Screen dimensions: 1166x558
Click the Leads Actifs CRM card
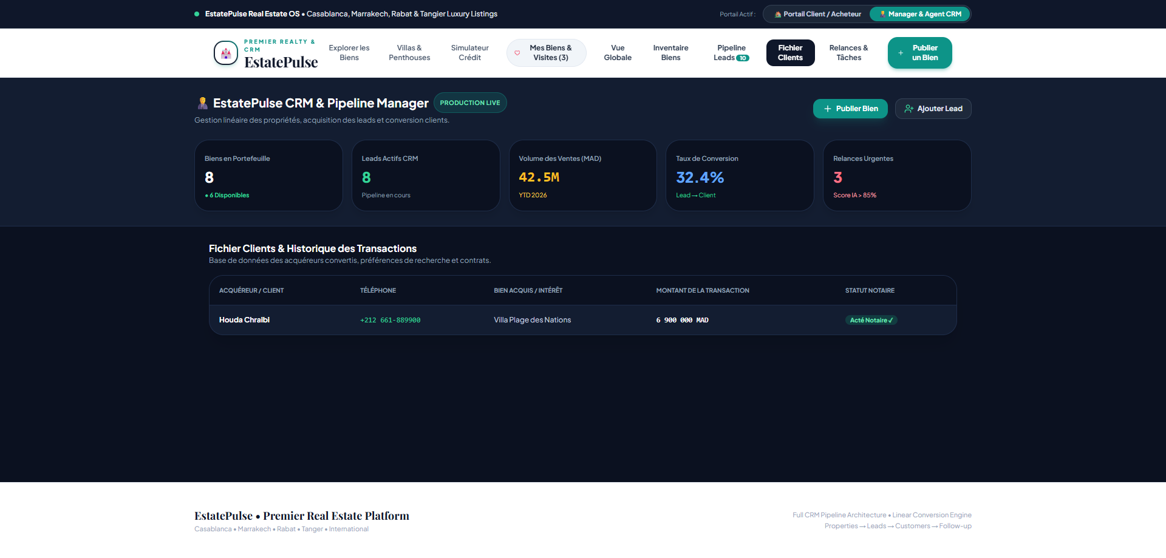[426, 175]
